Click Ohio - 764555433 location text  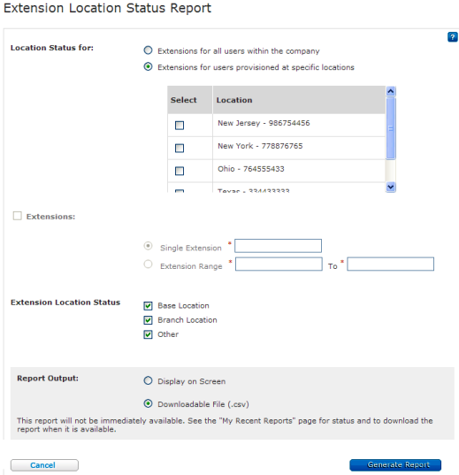[x=251, y=169]
